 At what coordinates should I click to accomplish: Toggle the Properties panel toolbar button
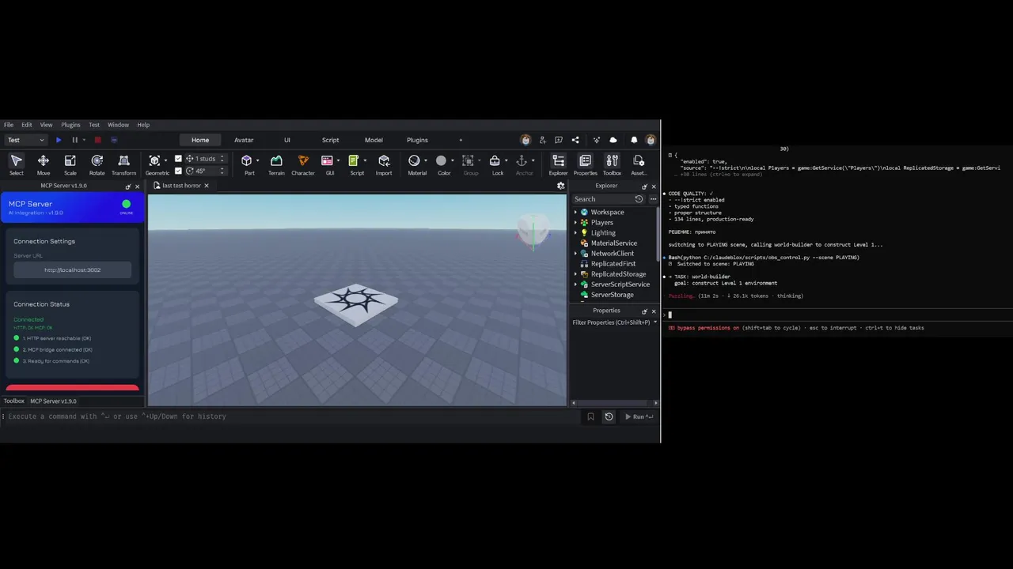click(585, 164)
